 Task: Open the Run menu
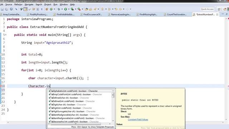[55, 5]
